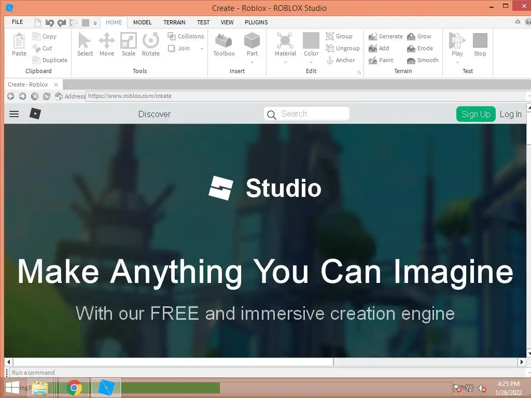Viewport: 531px width, 398px height.
Task: Switch to the MODEL ribbon tab
Action: (x=142, y=22)
